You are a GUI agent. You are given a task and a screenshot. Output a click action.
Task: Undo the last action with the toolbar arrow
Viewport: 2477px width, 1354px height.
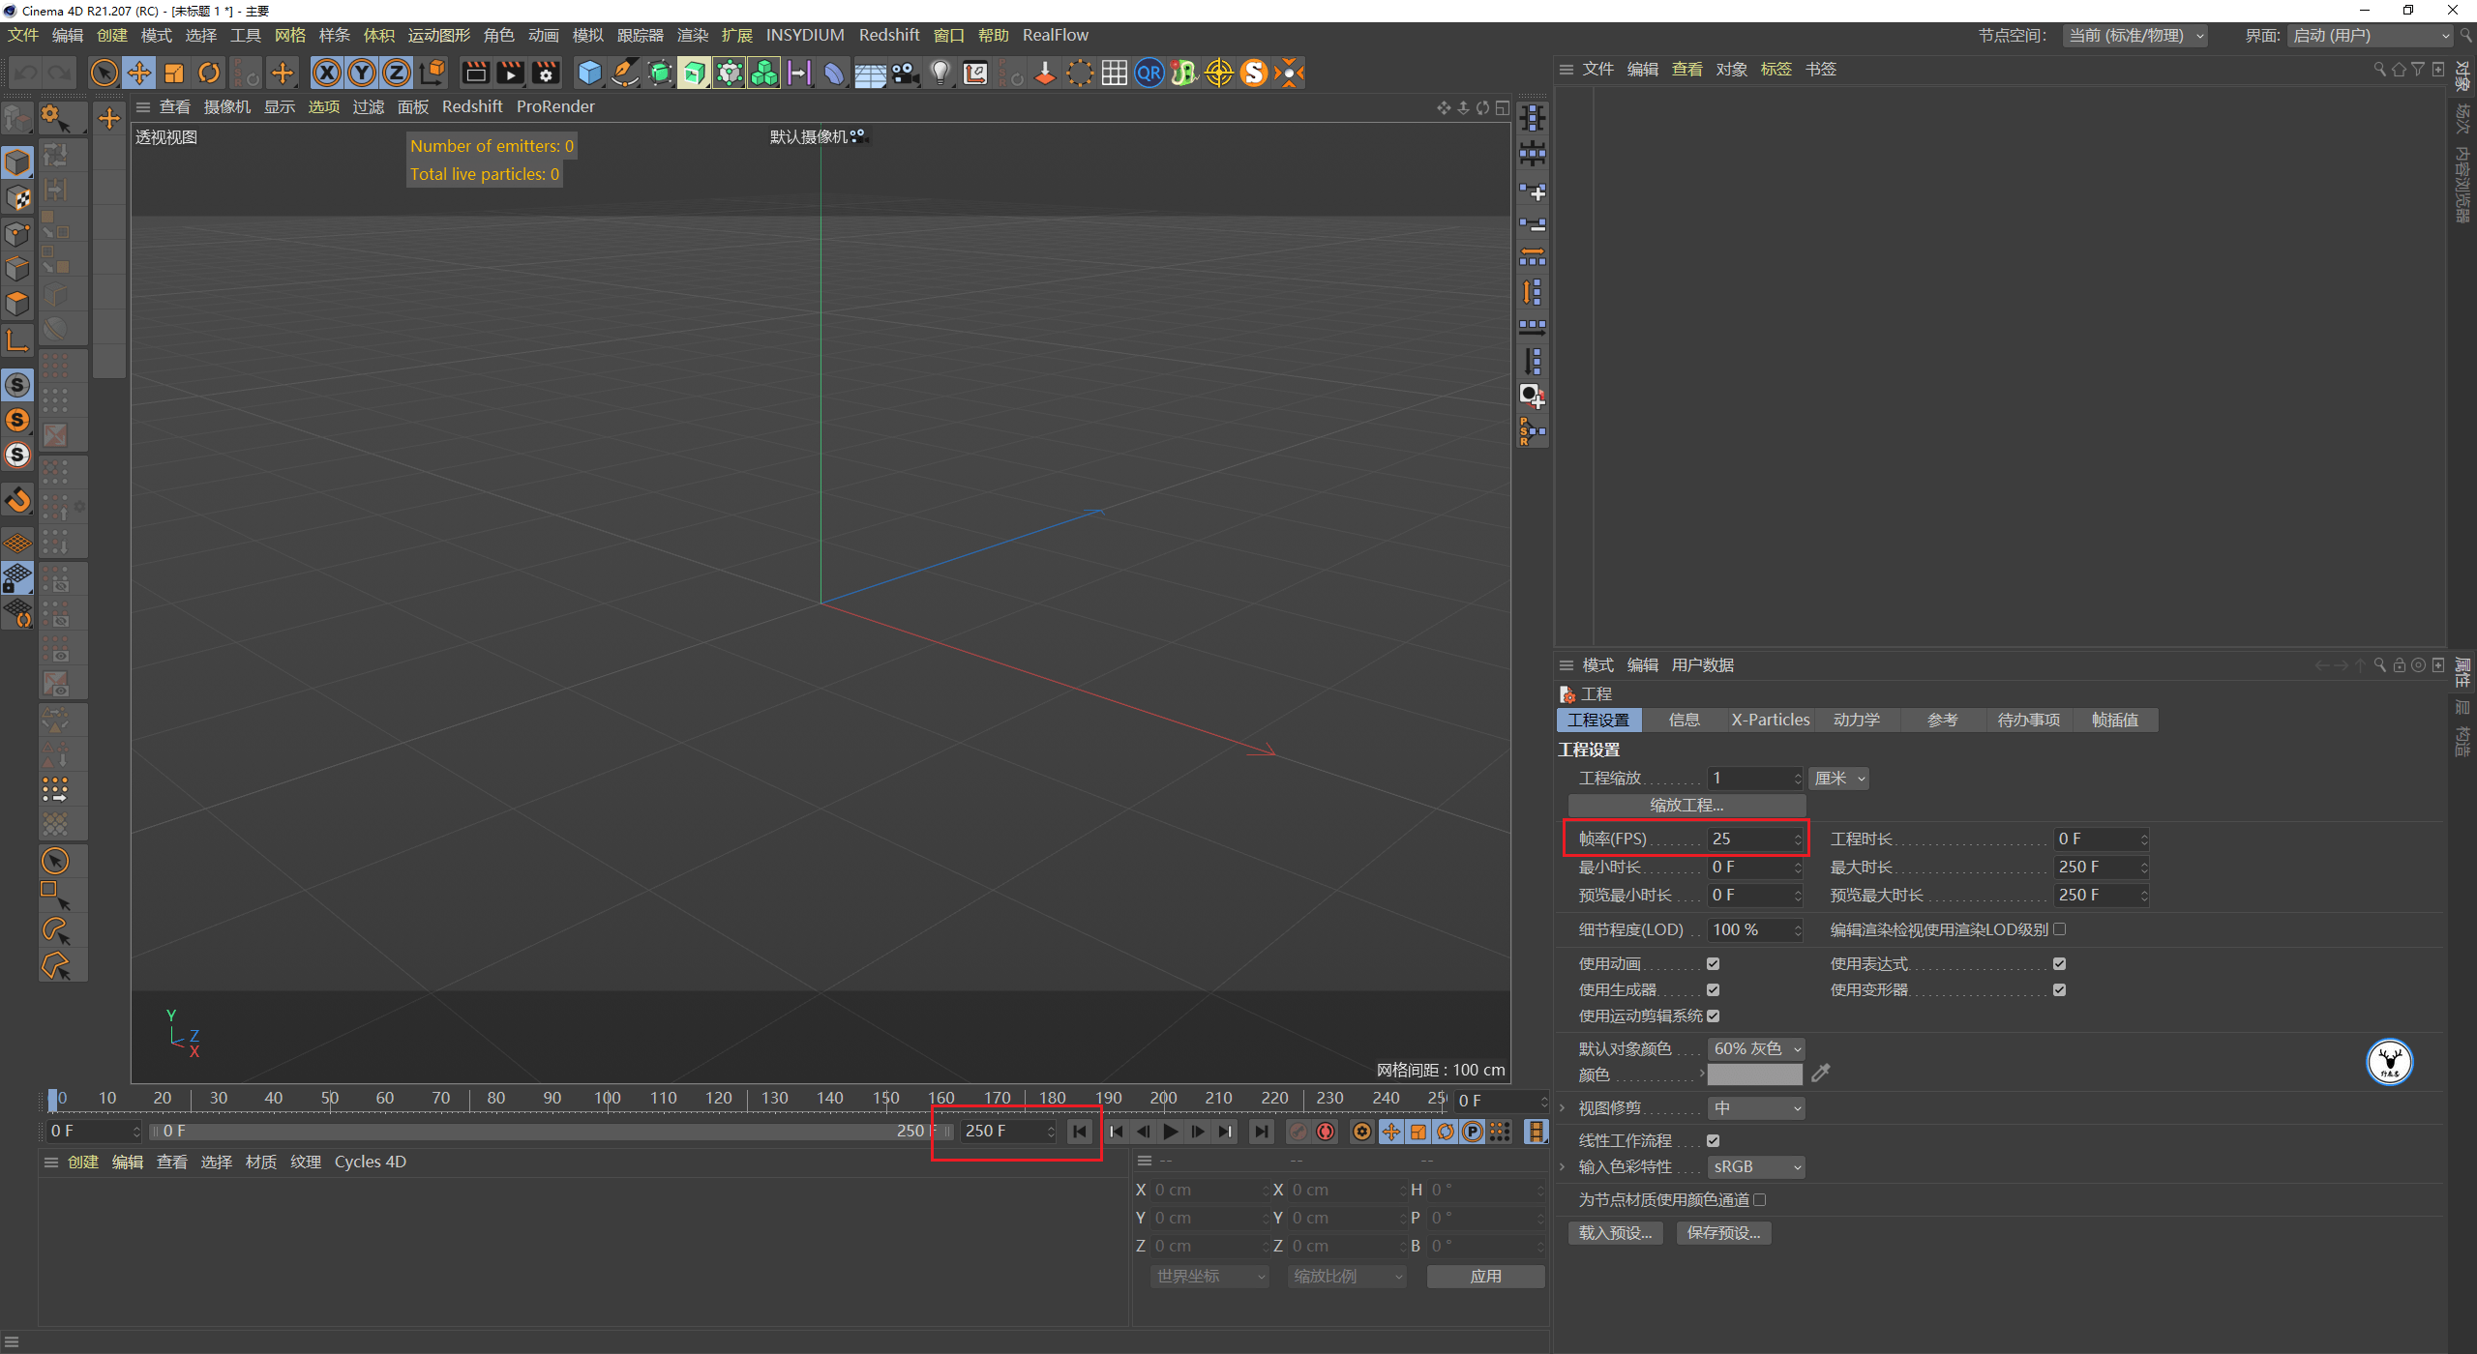pyautogui.click(x=25, y=72)
